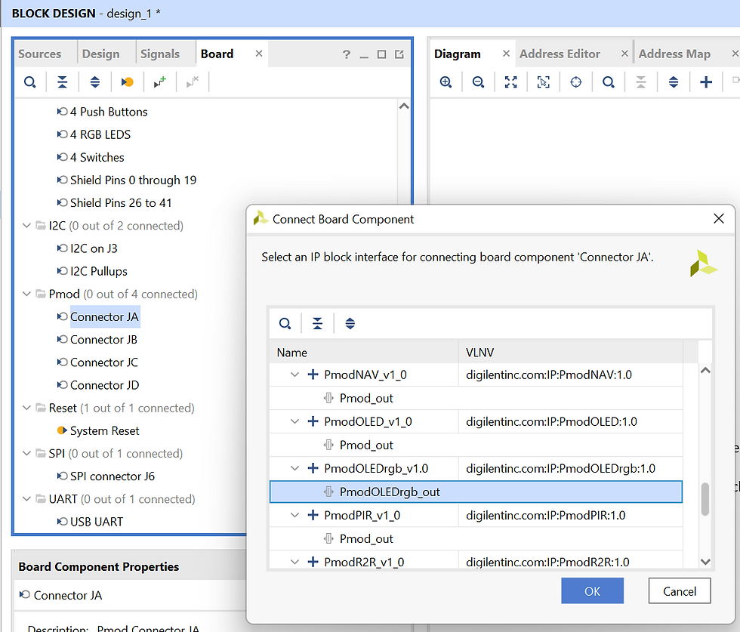Switch to the Sources tab
Screen dimensions: 740x632
[x=39, y=54]
